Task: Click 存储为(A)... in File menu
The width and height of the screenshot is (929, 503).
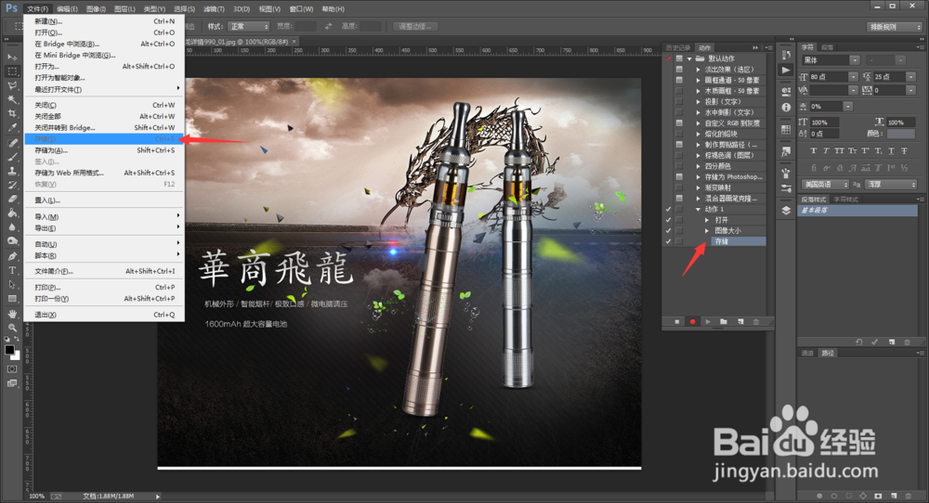Action: [51, 150]
